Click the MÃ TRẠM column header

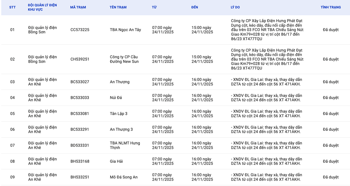tap(78, 7)
